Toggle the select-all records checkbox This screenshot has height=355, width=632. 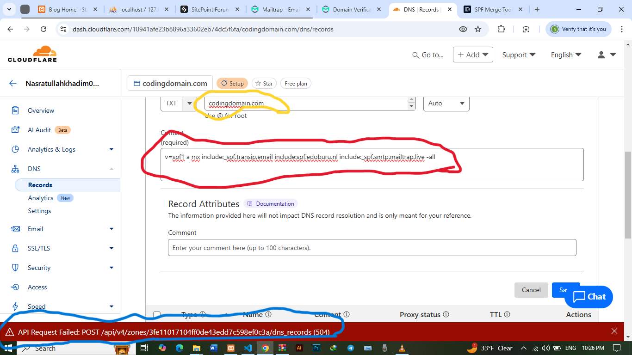click(157, 314)
